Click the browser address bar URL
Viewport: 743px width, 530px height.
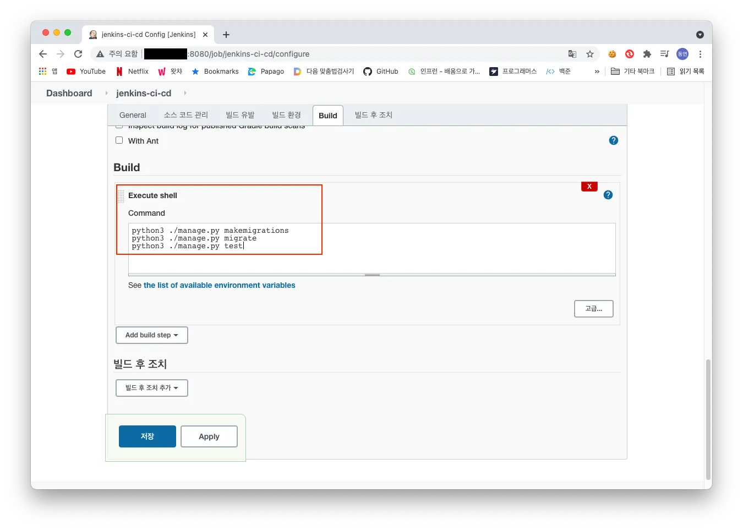[x=249, y=54]
